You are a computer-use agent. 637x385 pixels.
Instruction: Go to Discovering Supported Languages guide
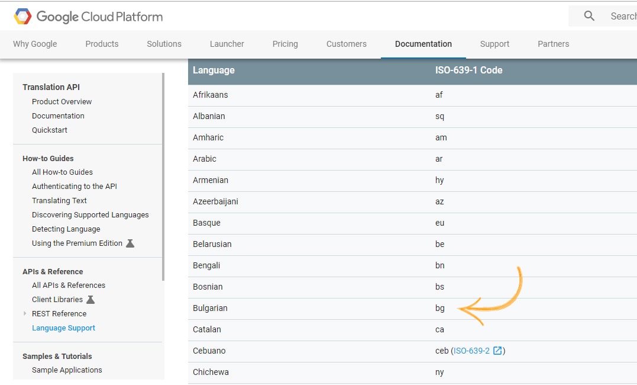click(90, 215)
